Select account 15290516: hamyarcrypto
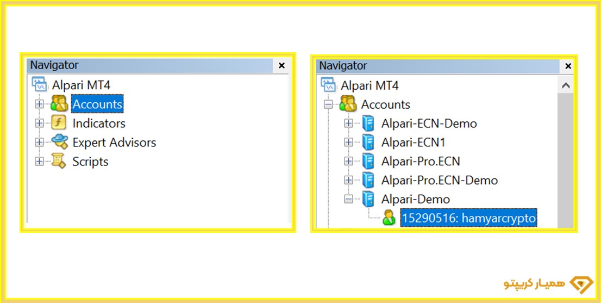Viewport: 601px width, 303px height. (468, 218)
